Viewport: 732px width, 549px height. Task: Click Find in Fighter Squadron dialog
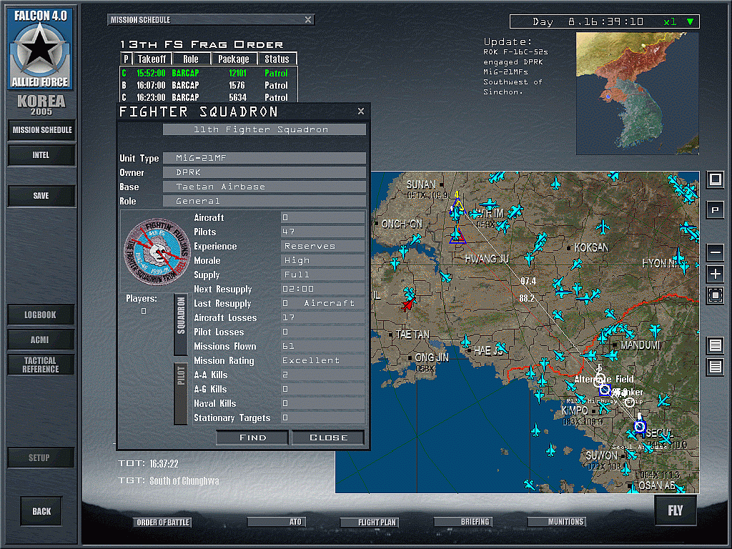[x=252, y=437]
